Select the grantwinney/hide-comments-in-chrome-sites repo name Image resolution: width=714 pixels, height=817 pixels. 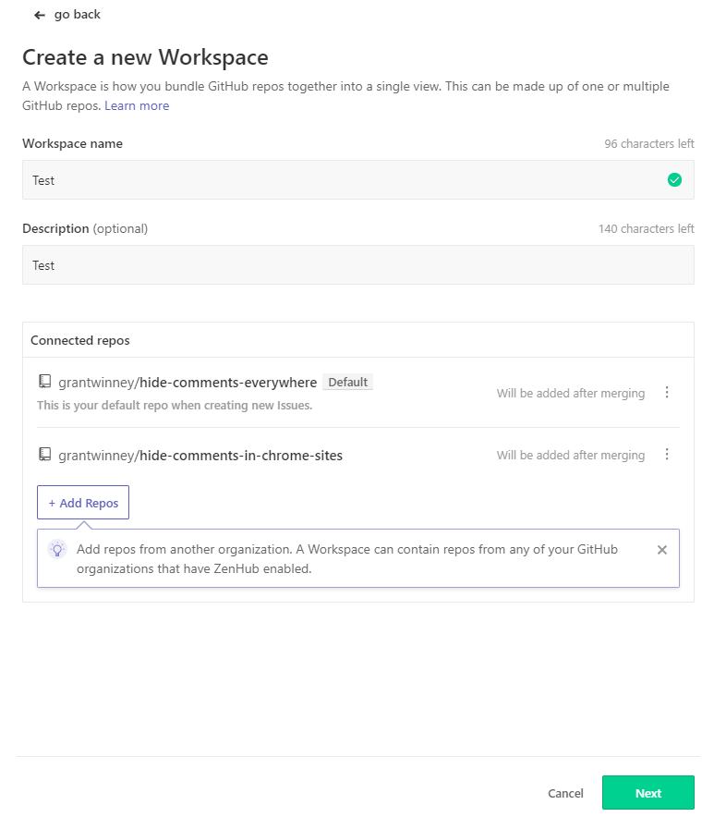point(200,455)
